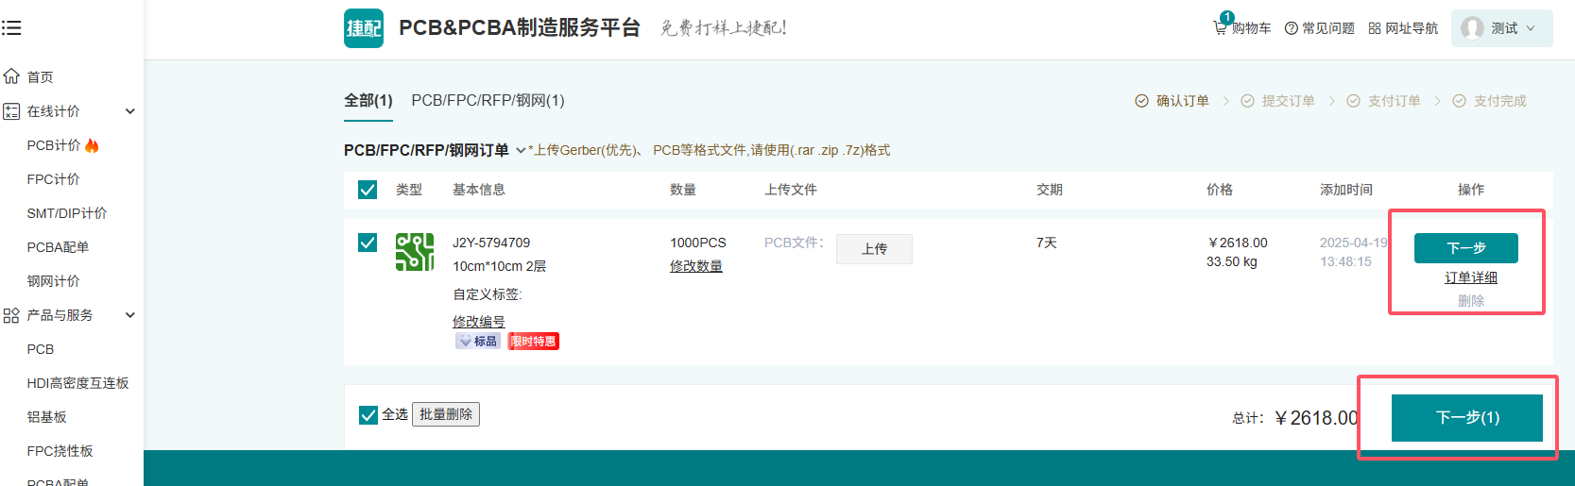Screen dimensions: 1575x486
Task: Click the 上传 upload file button
Action: point(874,249)
